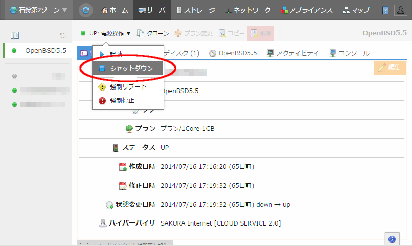Click the blue info icon at bottom right
The width and height of the screenshot is (412, 246).
(392, 239)
